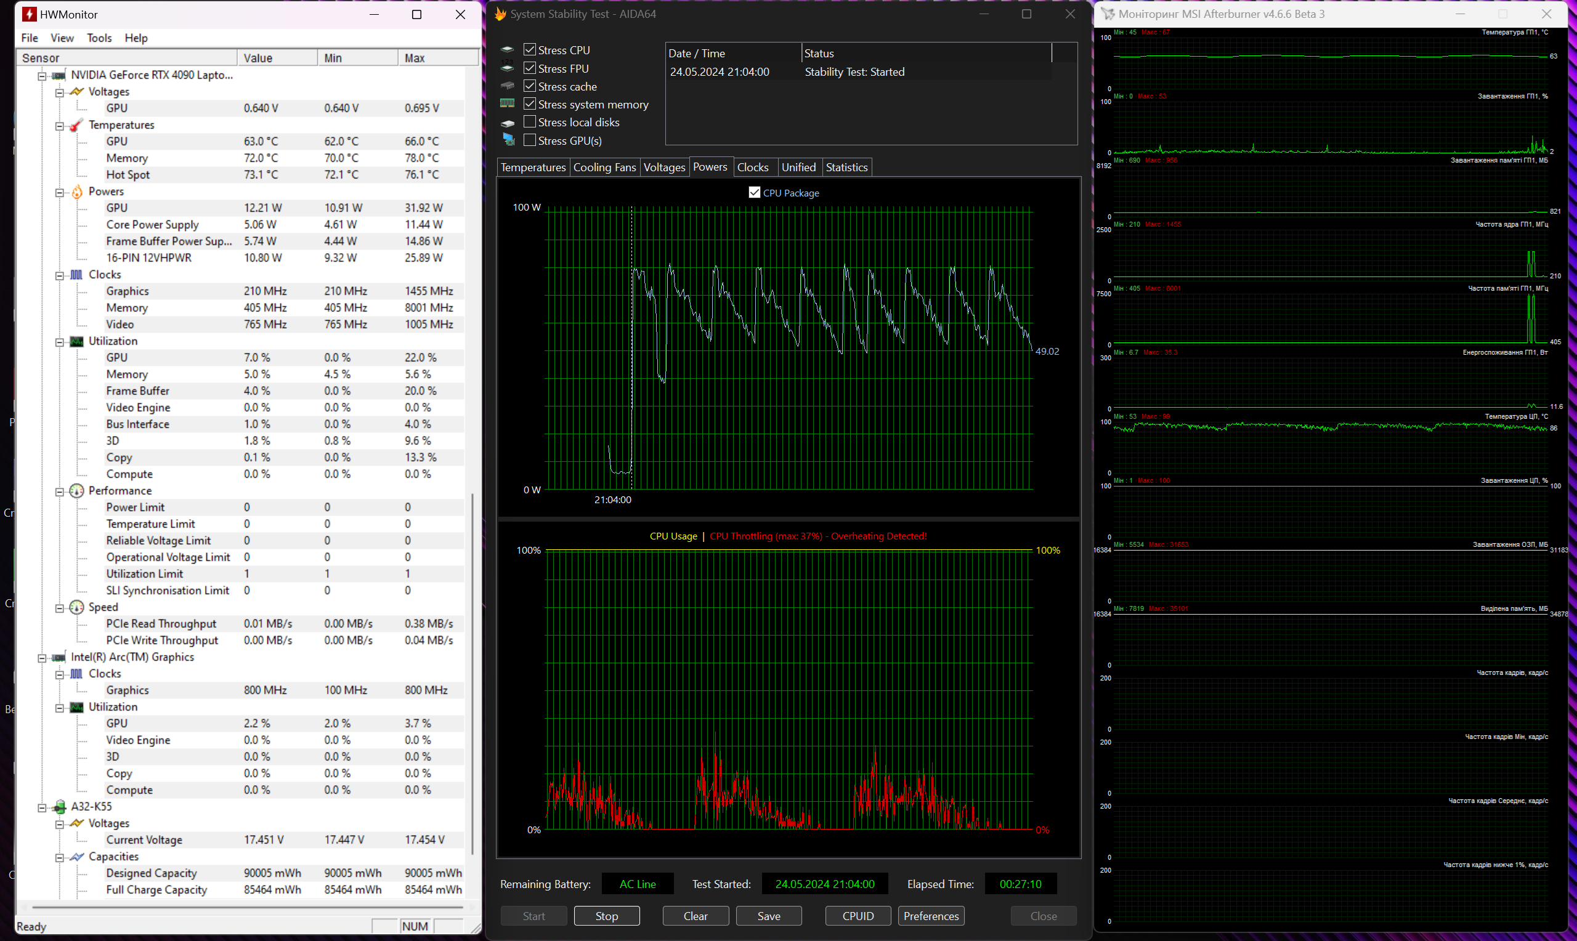
Task: Click the AIDA64 flame icon in title bar
Action: coord(500,14)
